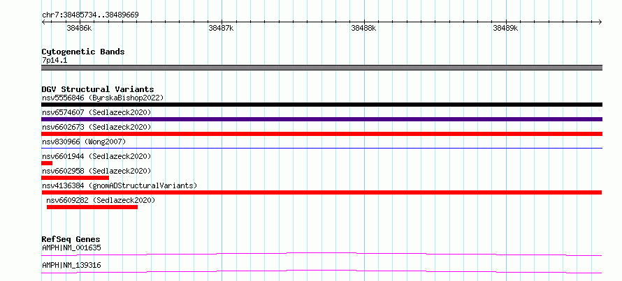
Task: Open variant nsv6602673 (Sedlazeck2020) label
Action: 96,127
